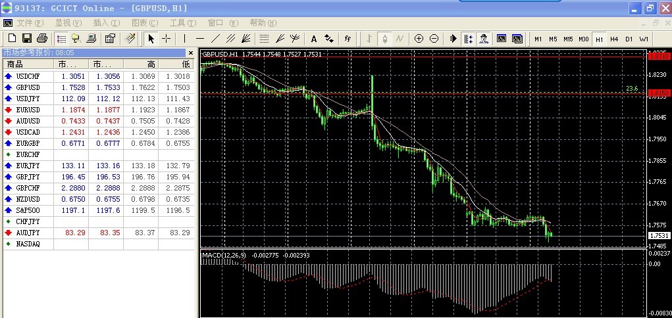Select the Vertical Line drawing tool
672x318 pixels.
point(185,39)
